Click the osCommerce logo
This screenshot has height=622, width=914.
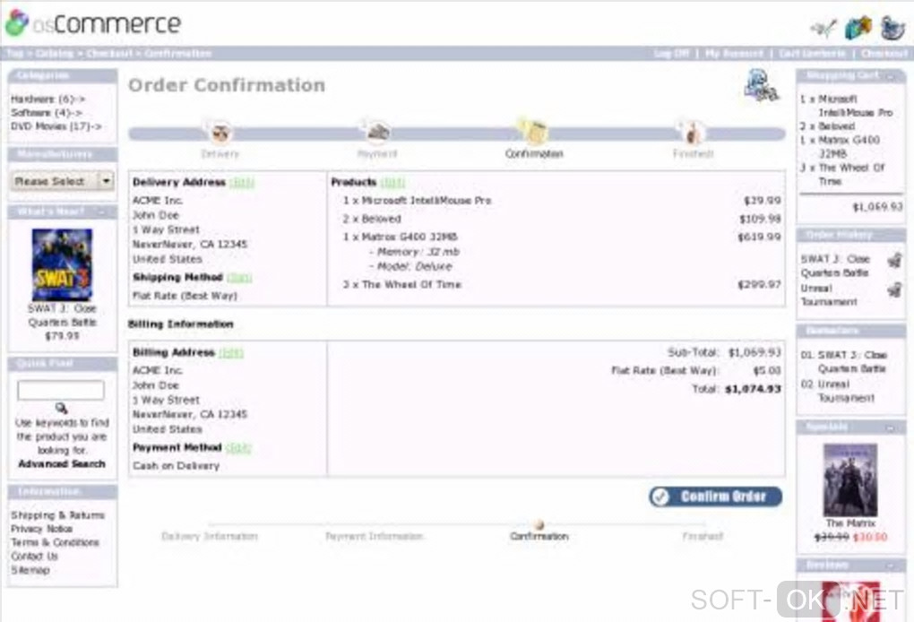(93, 23)
